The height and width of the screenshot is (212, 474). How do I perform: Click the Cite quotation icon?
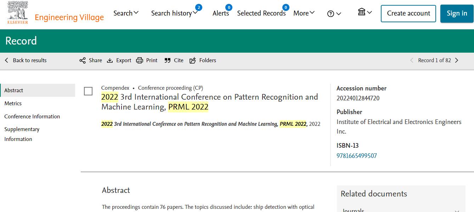pos(168,60)
